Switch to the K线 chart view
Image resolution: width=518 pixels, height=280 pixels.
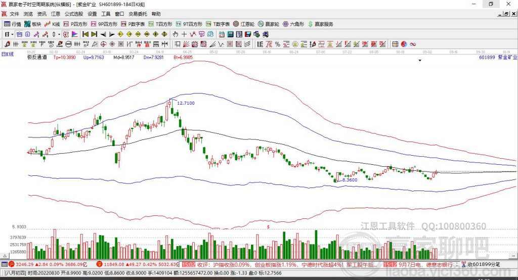click(52, 24)
